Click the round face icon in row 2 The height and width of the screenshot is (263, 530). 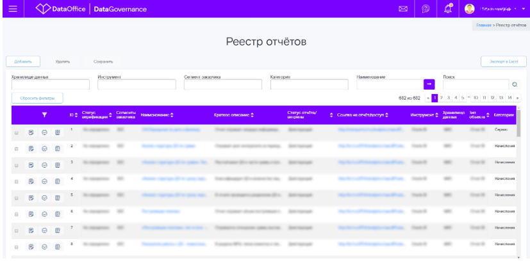[x=44, y=148]
